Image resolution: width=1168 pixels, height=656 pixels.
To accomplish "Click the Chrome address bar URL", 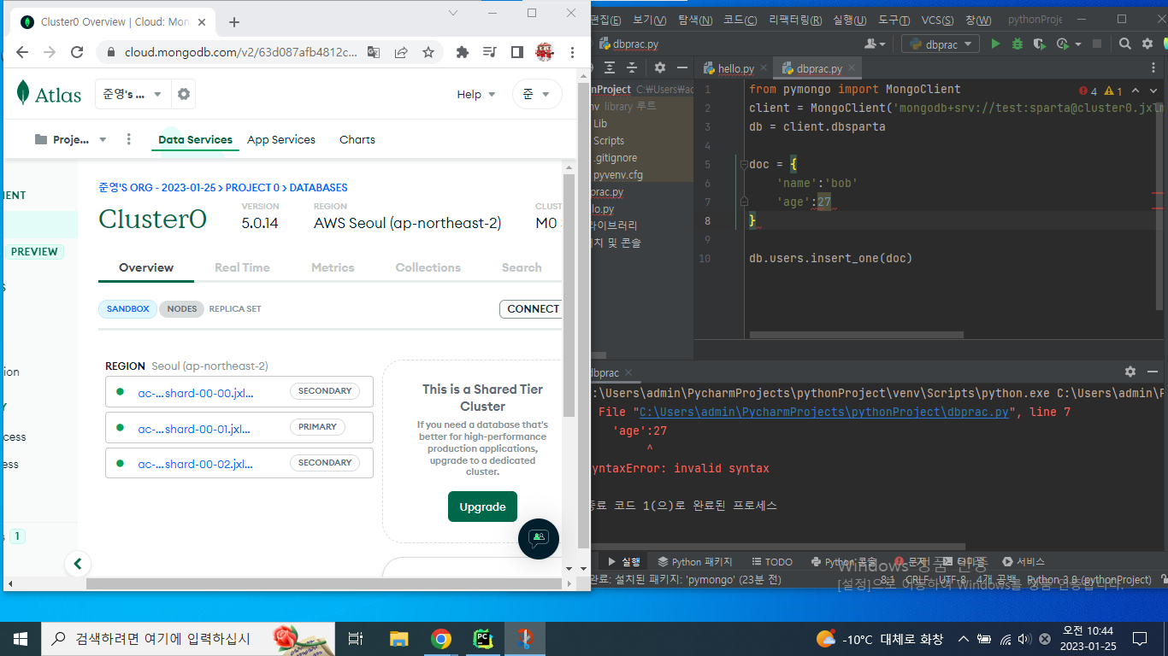I will (241, 52).
